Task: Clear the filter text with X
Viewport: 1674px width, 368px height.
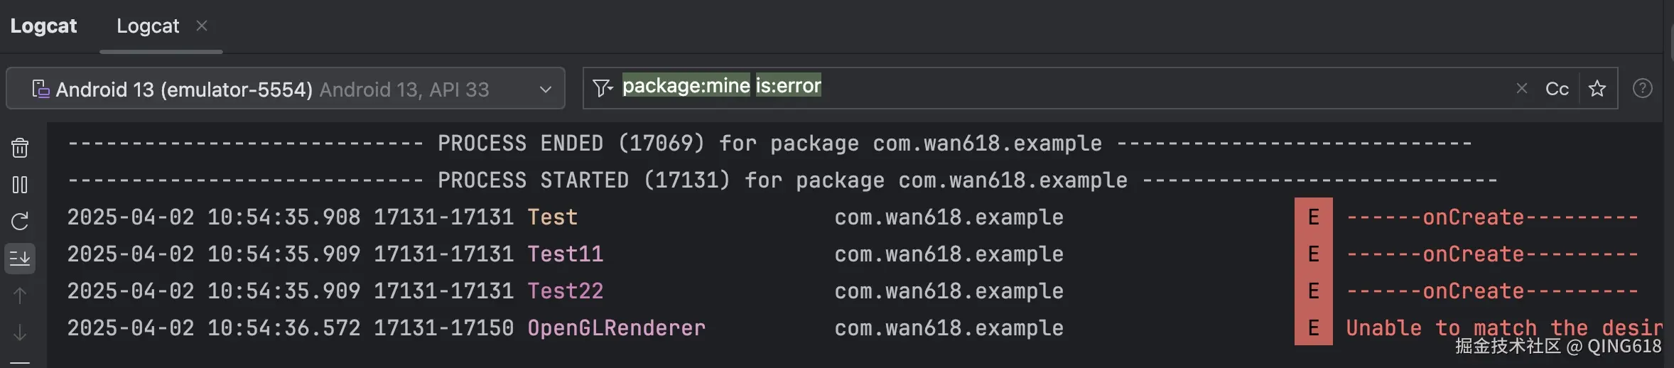Action: pyautogui.click(x=1521, y=88)
